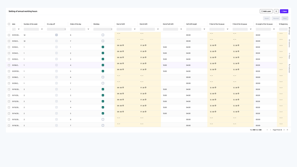Jump to the last page arrow
The image size is (297, 167).
point(288,130)
